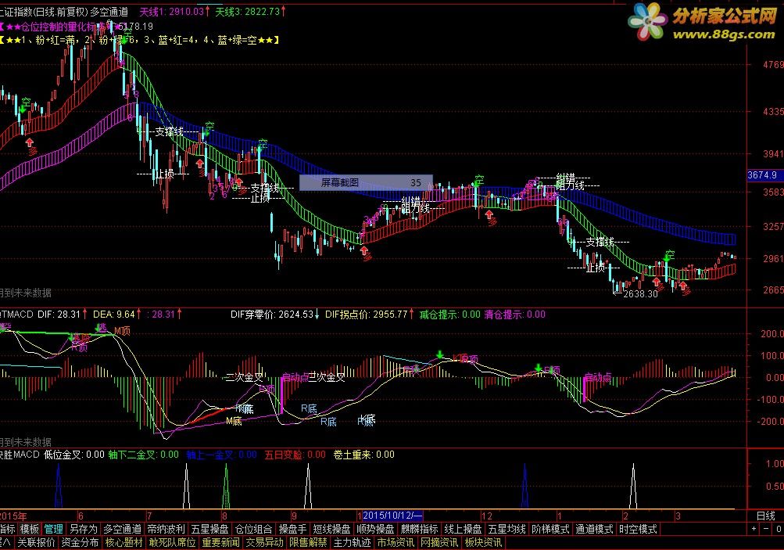The image size is (784, 550).
Task: Switch to 短线操盘 tab
Action: (331, 529)
